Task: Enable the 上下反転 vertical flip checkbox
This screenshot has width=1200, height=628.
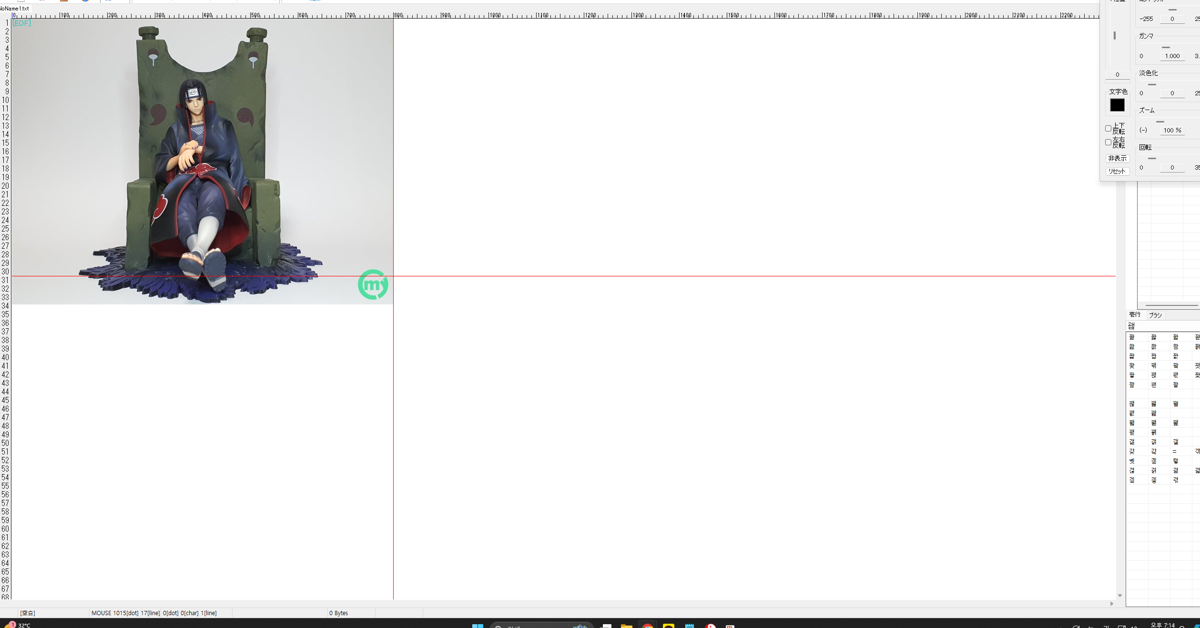Action: tap(1108, 129)
